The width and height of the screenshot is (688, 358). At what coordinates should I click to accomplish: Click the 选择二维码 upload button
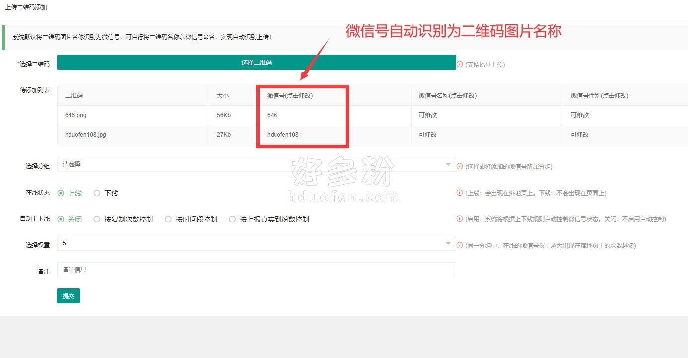(x=256, y=62)
